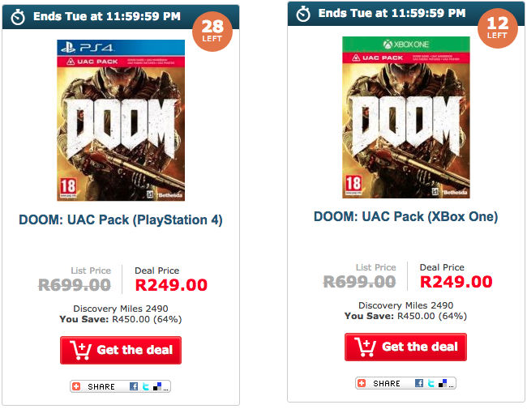The height and width of the screenshot is (409, 527).
Task: Open DOOM: UAC Pack (XBox One) title link
Action: coord(405,216)
